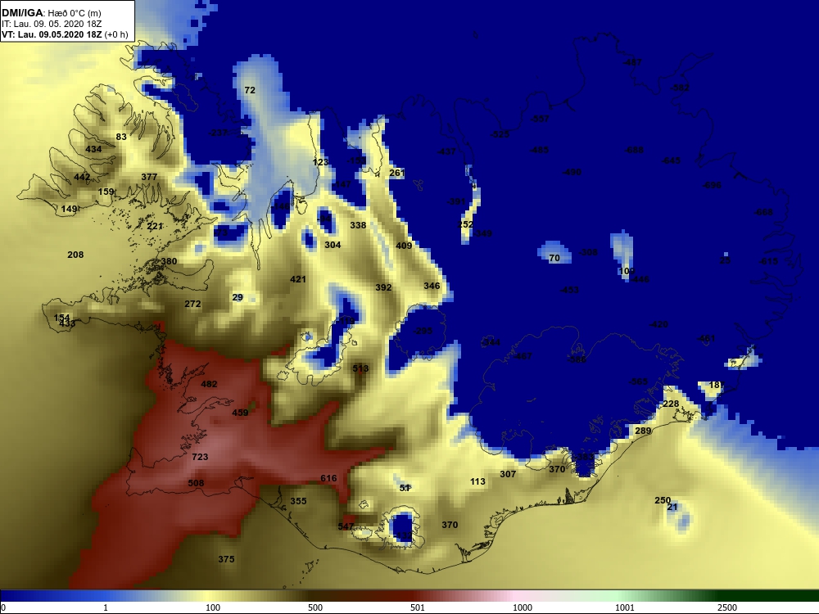This screenshot has width=819, height=614.
Task: Click the map value '72'
Action: [x=250, y=90]
